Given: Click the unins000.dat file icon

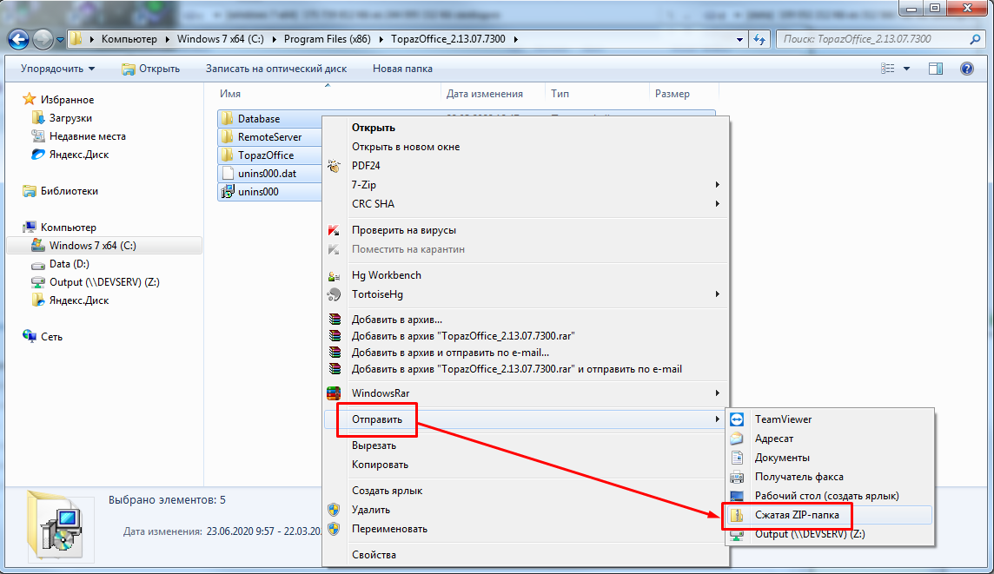Looking at the screenshot, I should (x=228, y=173).
